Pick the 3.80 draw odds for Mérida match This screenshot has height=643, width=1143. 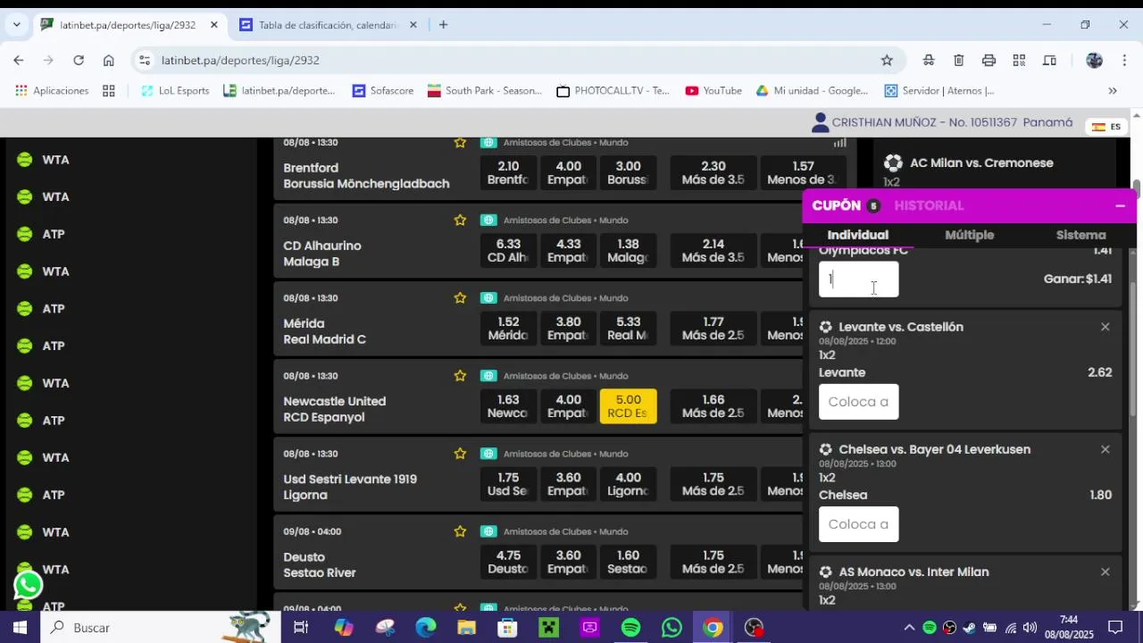pyautogui.click(x=568, y=329)
